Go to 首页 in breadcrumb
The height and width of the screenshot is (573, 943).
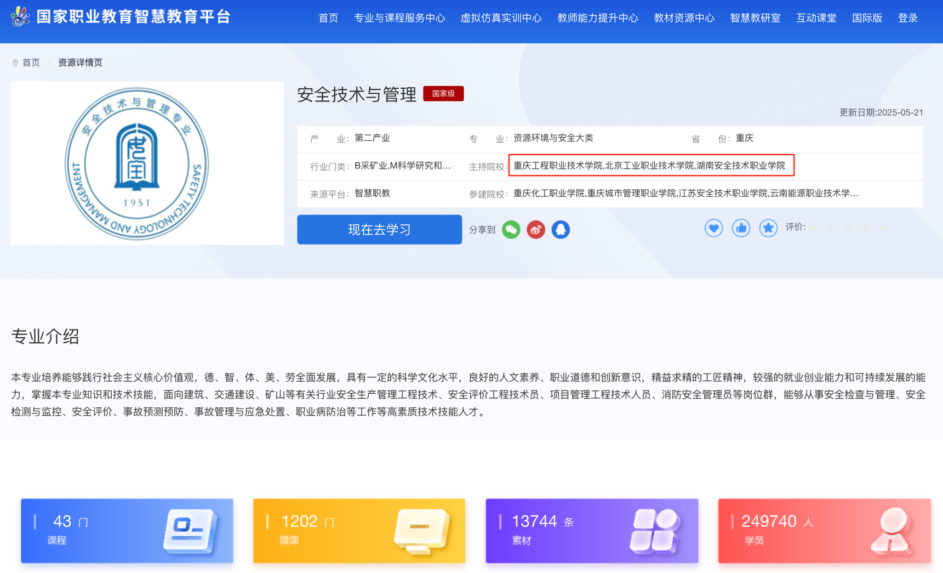(x=31, y=63)
